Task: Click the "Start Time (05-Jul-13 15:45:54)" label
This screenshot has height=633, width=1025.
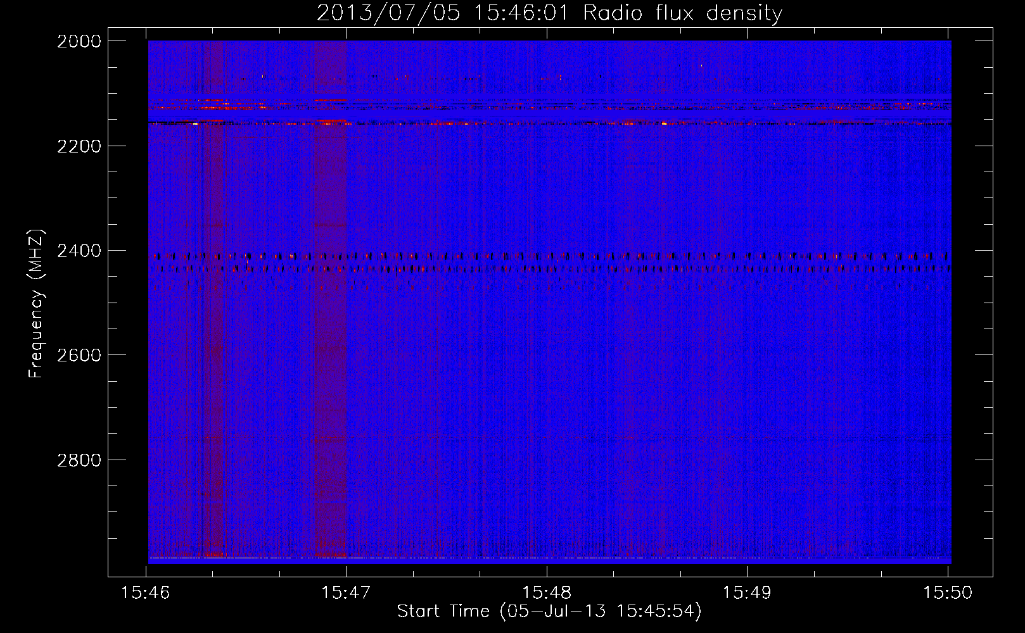Action: point(549,611)
